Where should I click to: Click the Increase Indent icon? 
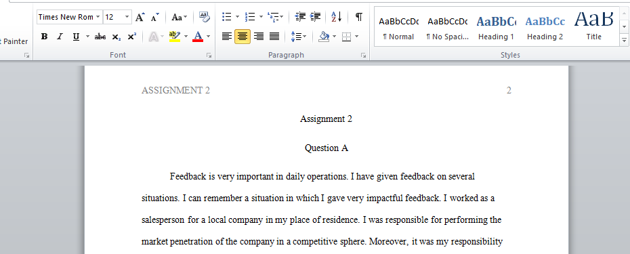pyautogui.click(x=316, y=17)
